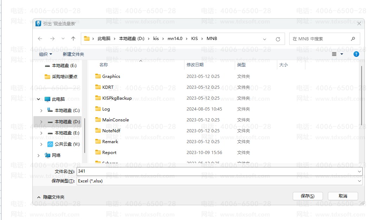
Task: Refresh the current folder listing
Action: 278,39
